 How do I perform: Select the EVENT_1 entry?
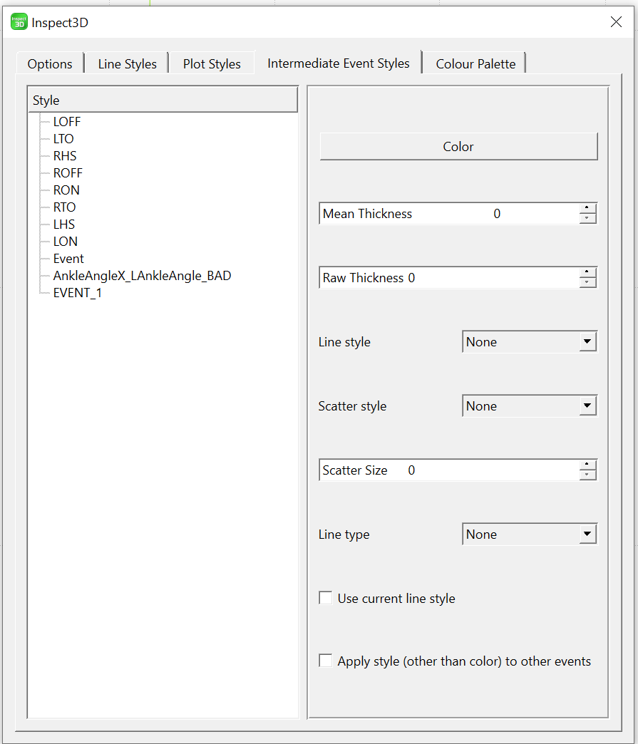78,293
